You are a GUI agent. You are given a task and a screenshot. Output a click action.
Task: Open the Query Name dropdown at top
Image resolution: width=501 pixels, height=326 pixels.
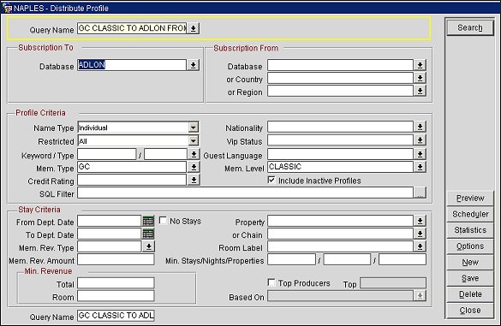(x=193, y=28)
